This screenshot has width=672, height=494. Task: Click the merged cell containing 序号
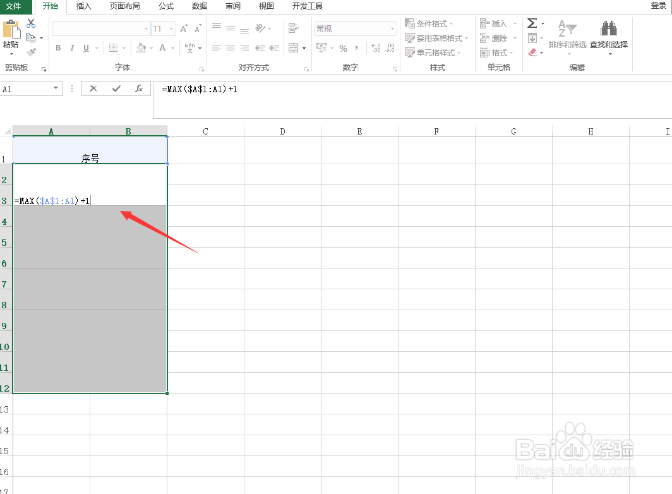pyautogui.click(x=90, y=150)
